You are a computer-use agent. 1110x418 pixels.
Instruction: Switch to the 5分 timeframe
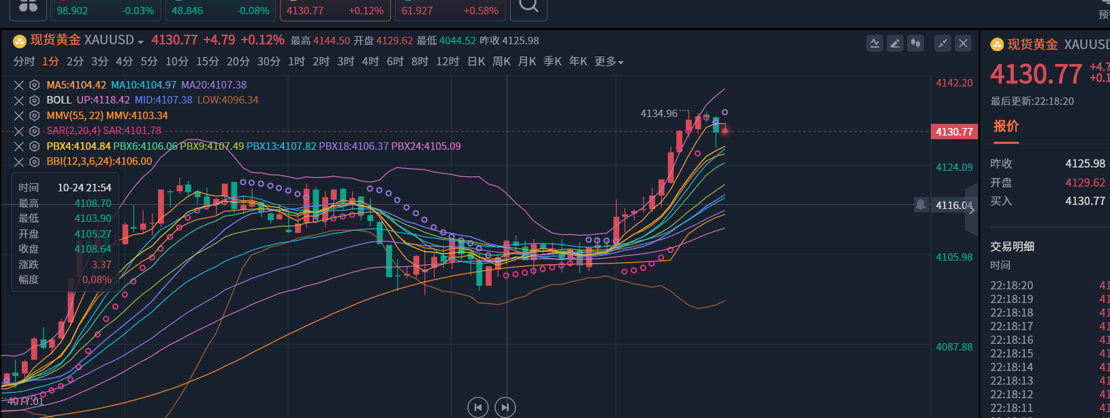coord(149,62)
